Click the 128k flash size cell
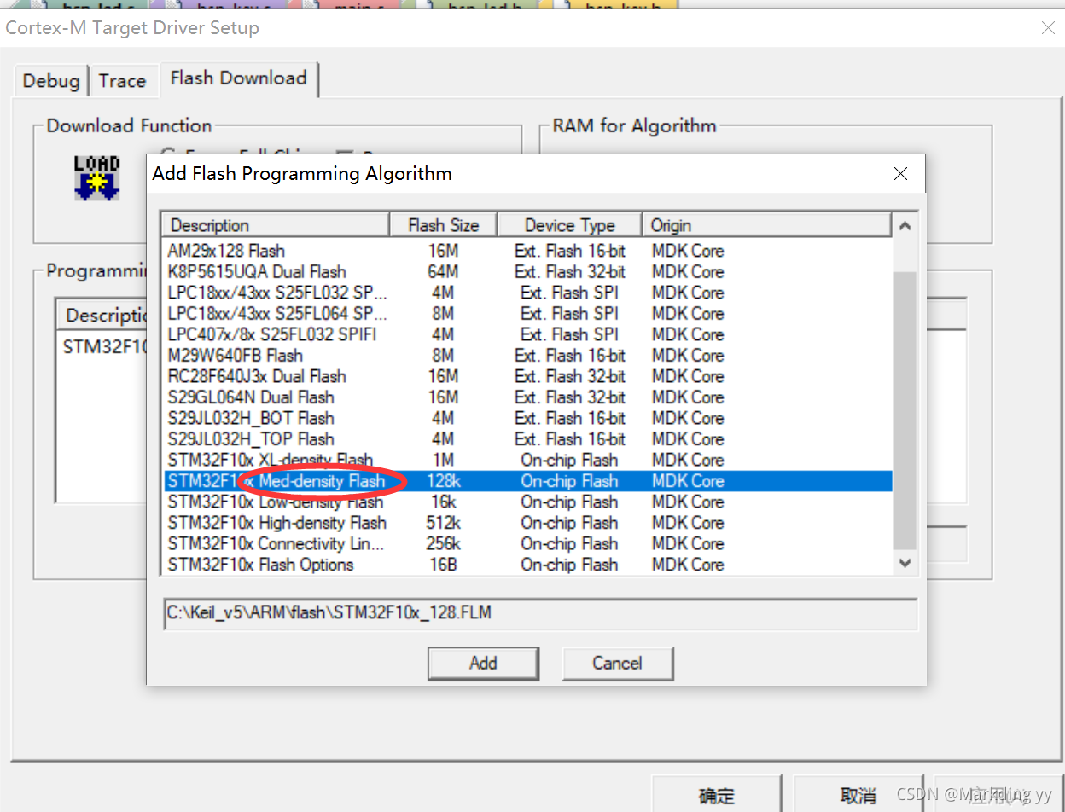 (x=443, y=481)
